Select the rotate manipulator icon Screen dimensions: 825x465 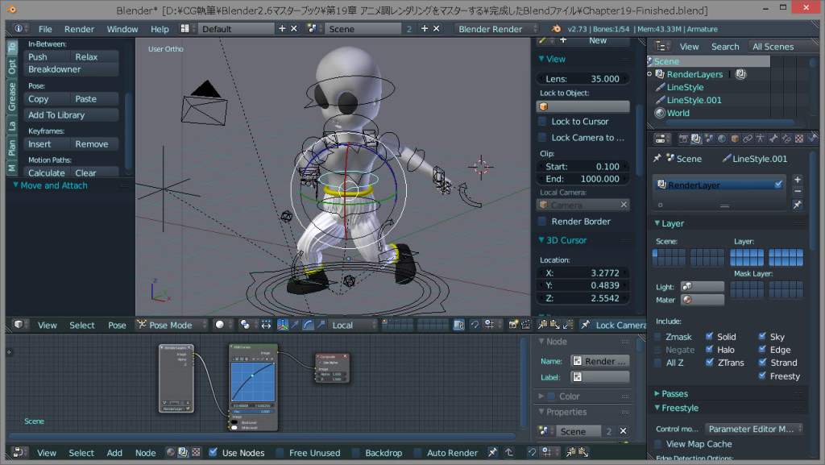(309, 325)
